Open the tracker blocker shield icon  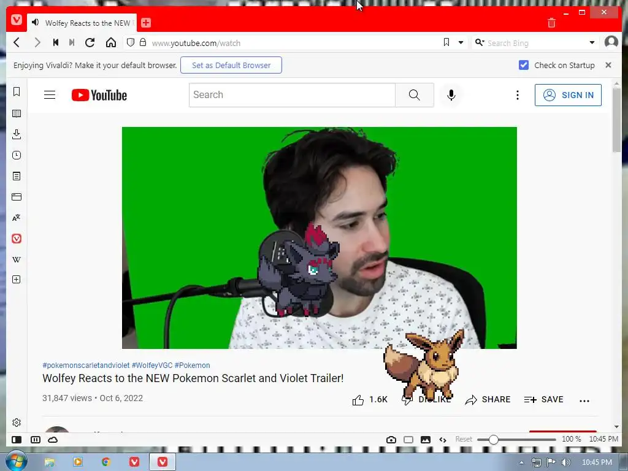click(x=130, y=42)
